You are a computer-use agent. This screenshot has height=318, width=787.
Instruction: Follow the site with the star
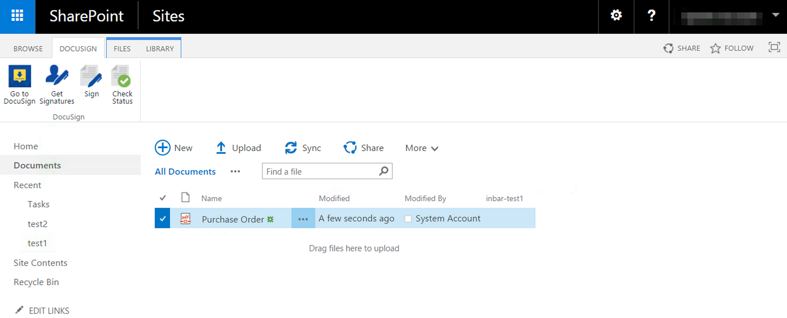[732, 48]
